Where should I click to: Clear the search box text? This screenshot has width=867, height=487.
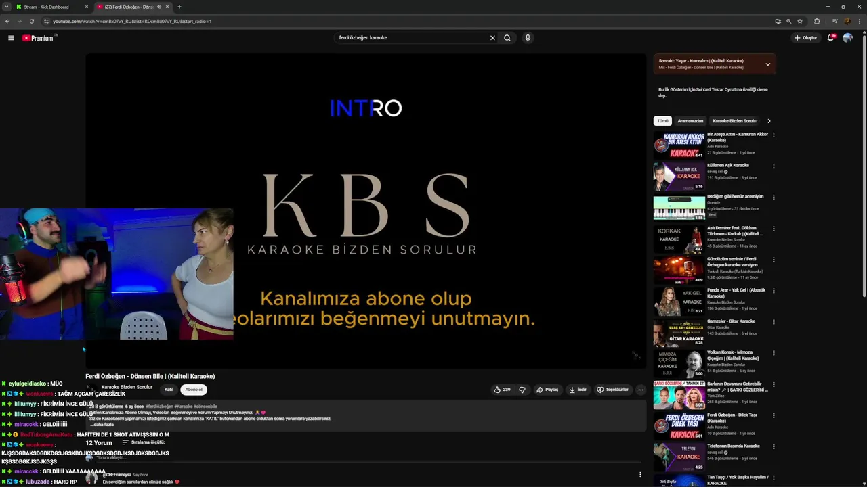492,38
